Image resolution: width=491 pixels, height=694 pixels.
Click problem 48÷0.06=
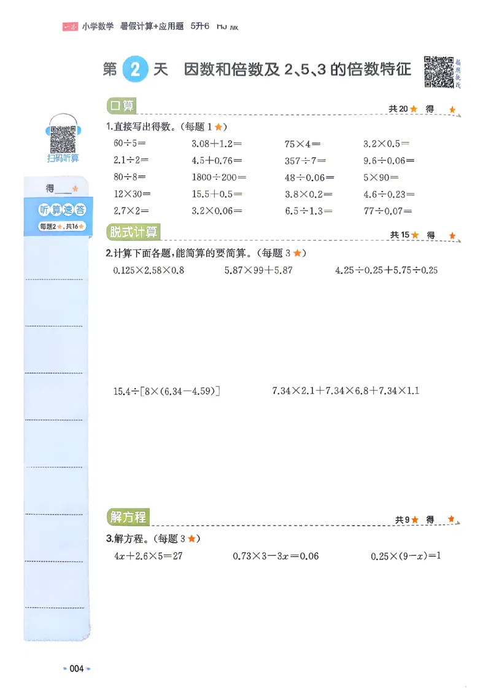pos(309,177)
